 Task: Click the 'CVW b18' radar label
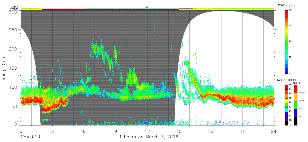(30, 137)
